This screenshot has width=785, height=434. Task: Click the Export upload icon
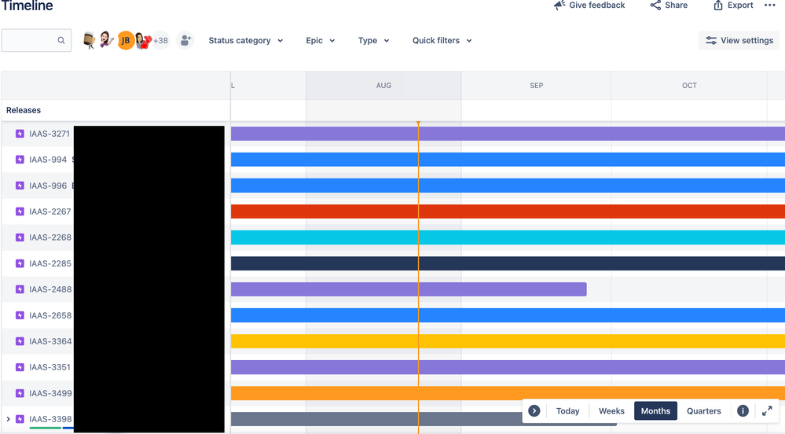click(718, 6)
